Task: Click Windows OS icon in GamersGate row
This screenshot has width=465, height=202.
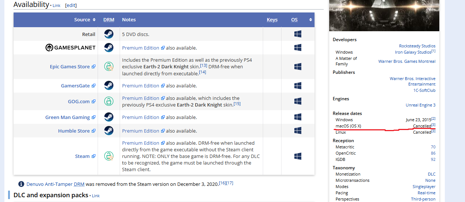Action: 298,86
